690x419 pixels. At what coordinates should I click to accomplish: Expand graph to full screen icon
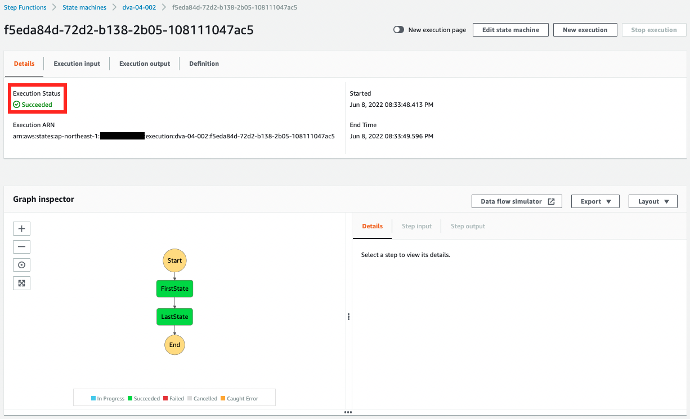[21, 283]
